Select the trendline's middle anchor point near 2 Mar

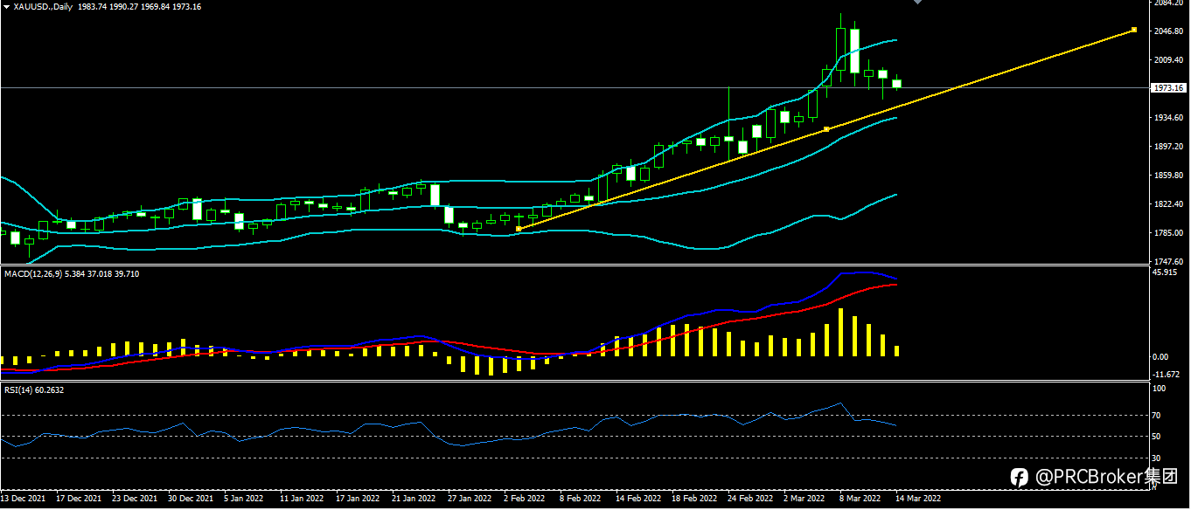[x=826, y=129]
